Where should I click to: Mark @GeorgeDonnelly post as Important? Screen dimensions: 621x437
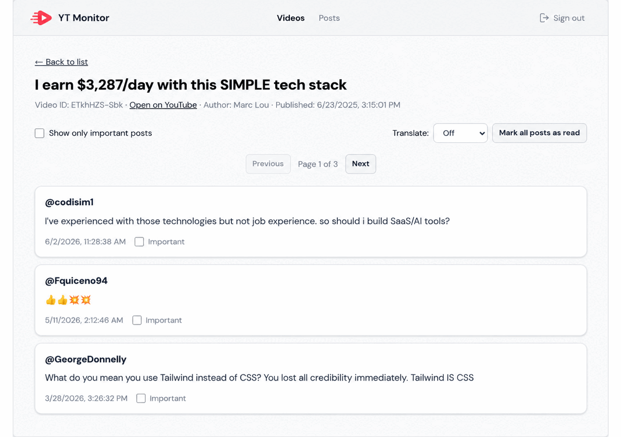(x=141, y=398)
